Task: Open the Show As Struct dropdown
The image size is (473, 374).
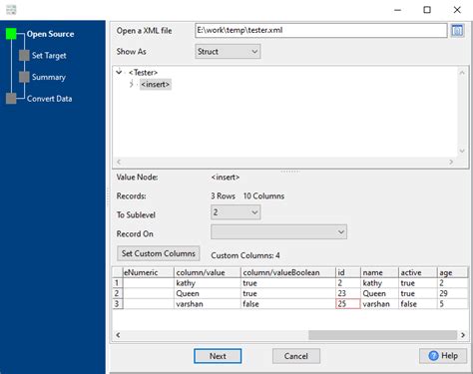Action: pyautogui.click(x=228, y=52)
